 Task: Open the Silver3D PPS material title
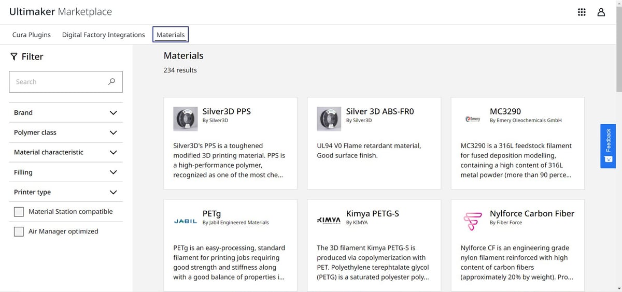point(227,111)
